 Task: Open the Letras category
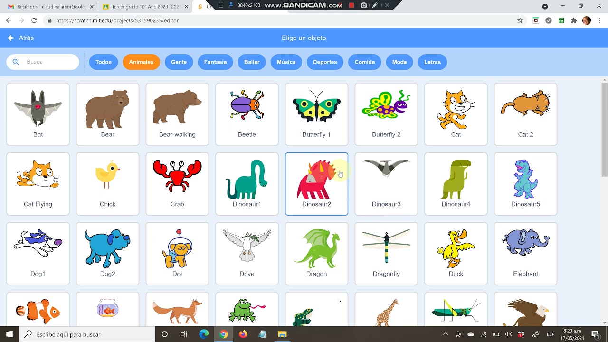(432, 62)
